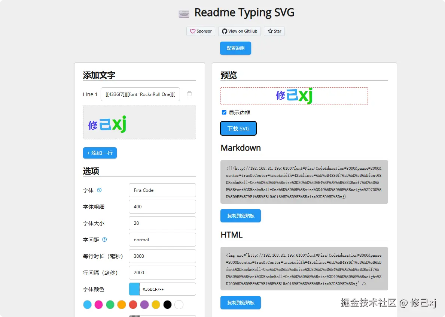Delete Line 1 with trash icon

190,94
